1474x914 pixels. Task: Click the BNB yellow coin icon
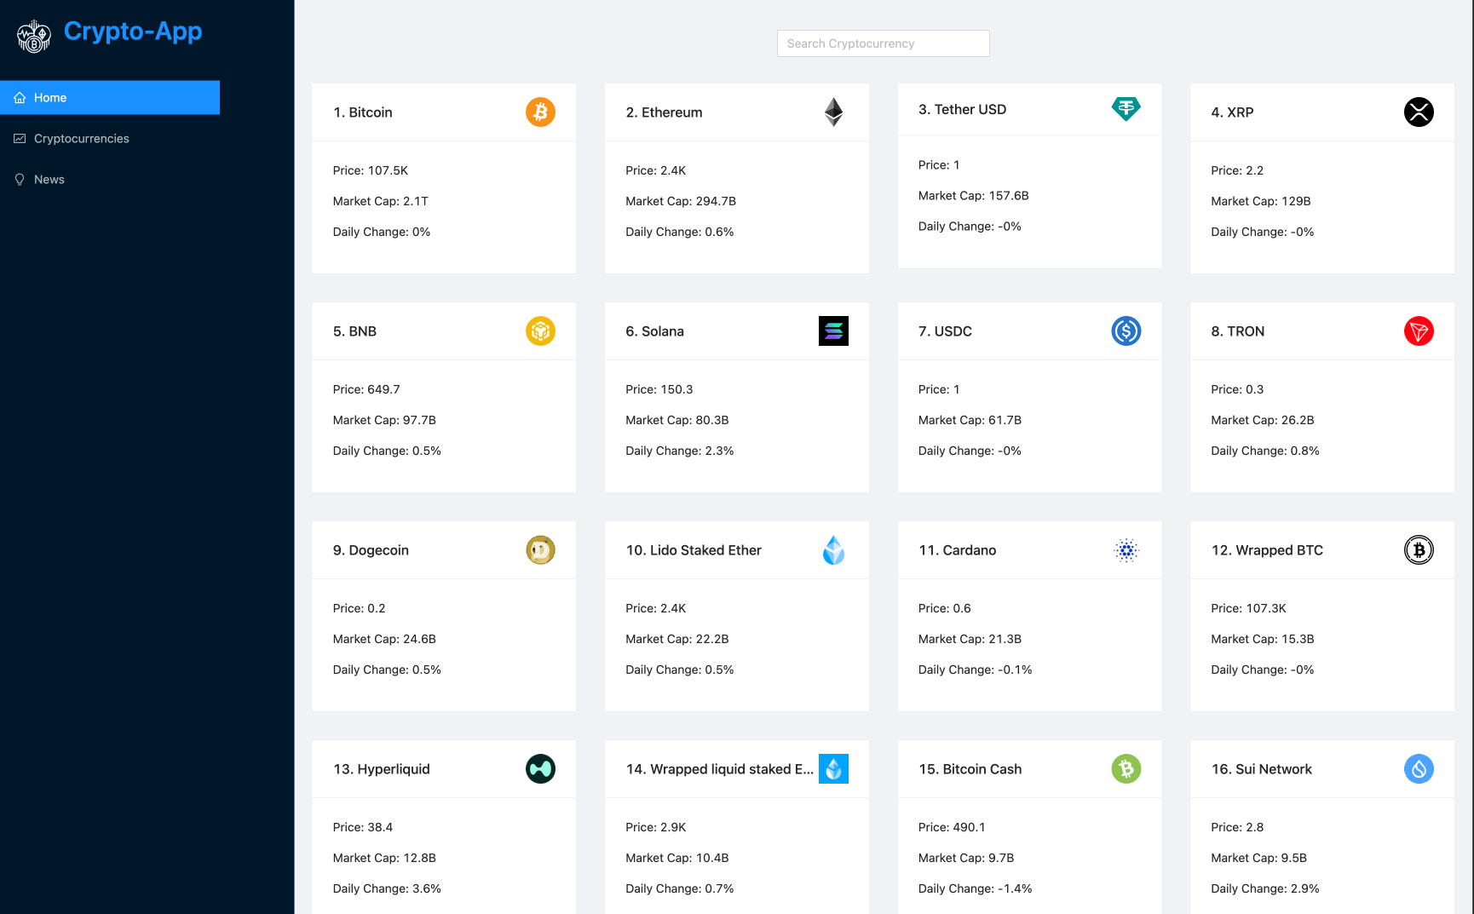[540, 331]
